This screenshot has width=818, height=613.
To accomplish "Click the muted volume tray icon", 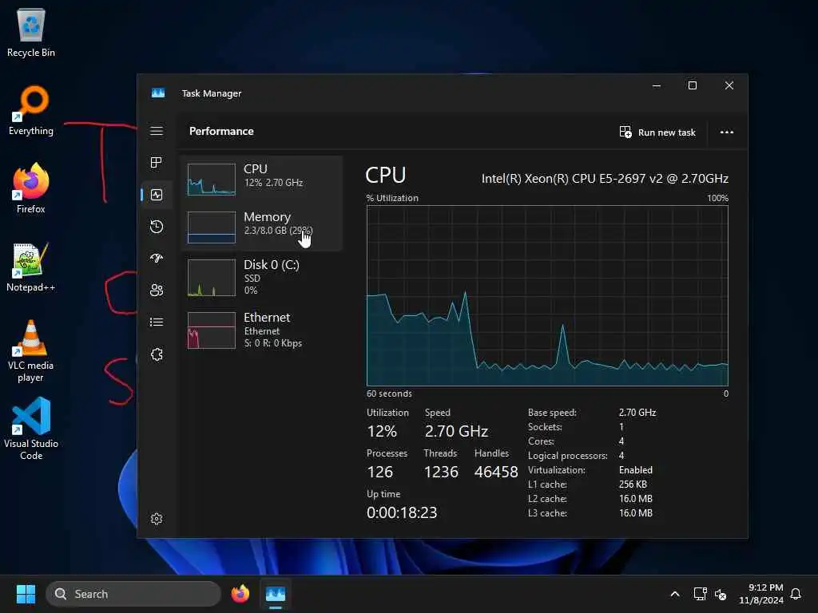I will click(721, 594).
